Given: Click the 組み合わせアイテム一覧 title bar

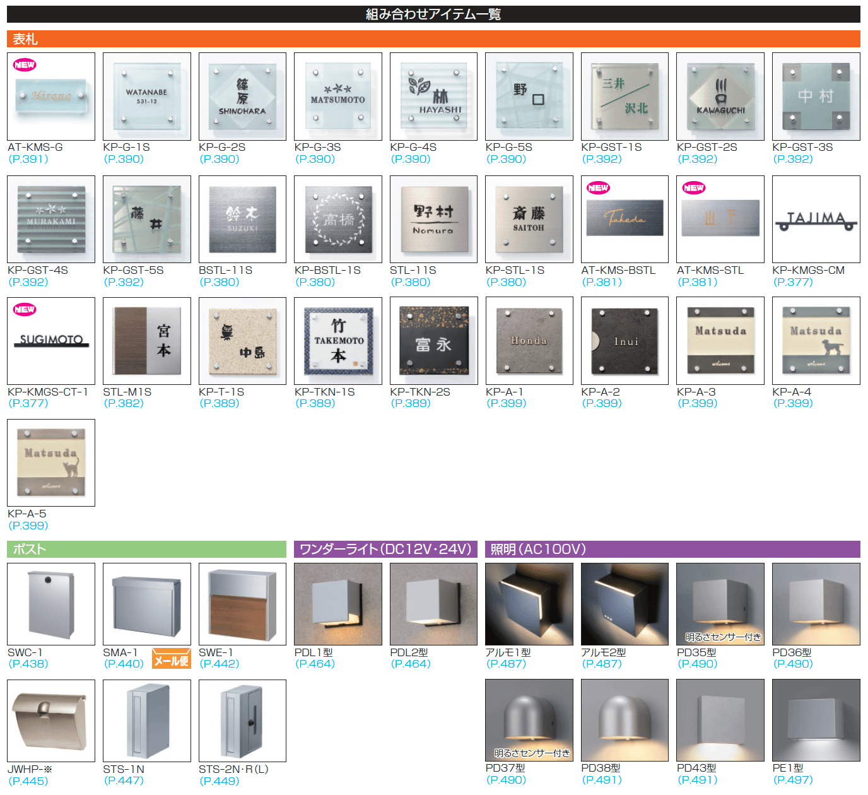Looking at the screenshot, I should point(433,14).
